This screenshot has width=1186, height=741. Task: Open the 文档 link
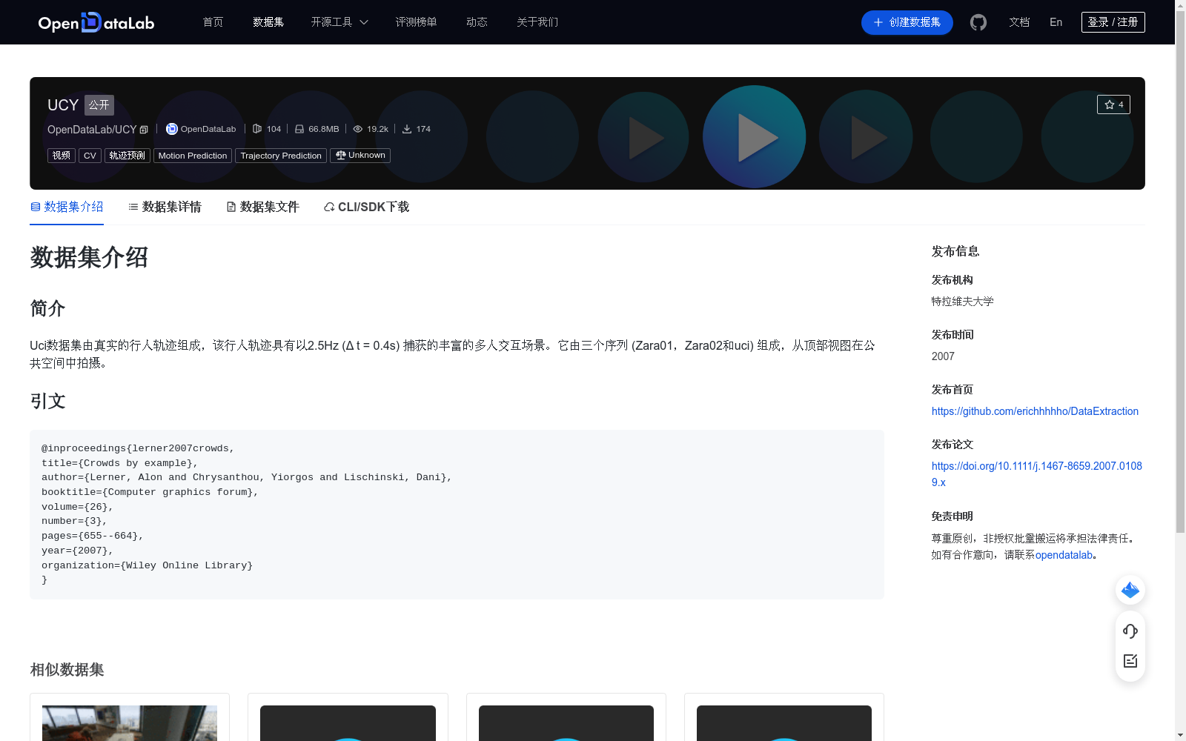click(1019, 22)
